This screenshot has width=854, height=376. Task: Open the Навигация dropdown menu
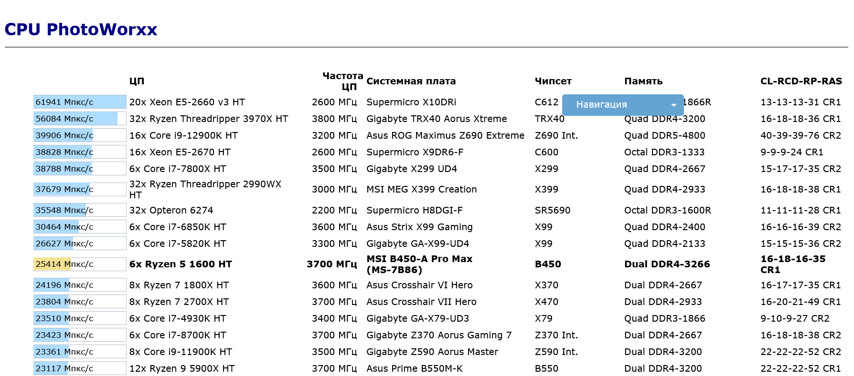click(x=623, y=105)
